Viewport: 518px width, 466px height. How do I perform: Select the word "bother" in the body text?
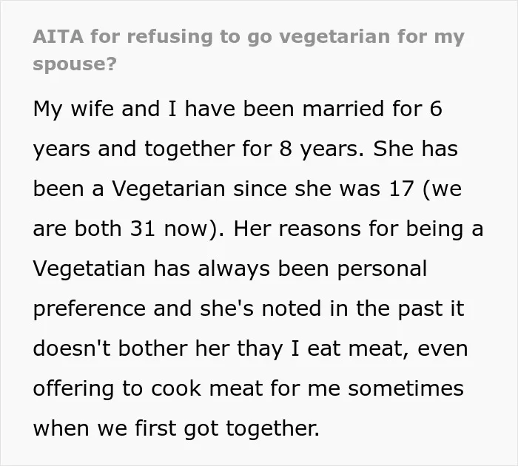click(153, 348)
